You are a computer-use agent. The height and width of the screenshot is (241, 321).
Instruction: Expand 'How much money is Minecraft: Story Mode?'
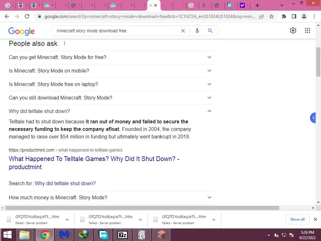click(x=111, y=198)
